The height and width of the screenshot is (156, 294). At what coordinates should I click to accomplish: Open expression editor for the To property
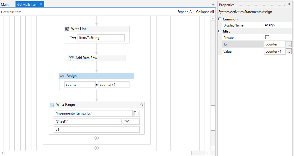(x=289, y=44)
